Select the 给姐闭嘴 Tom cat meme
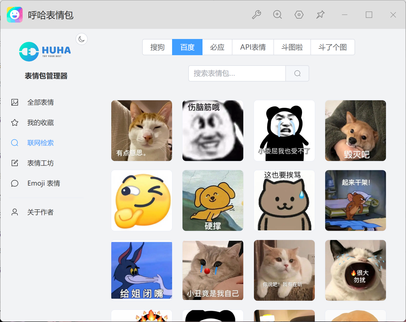The width and height of the screenshot is (406, 322). coord(142,270)
